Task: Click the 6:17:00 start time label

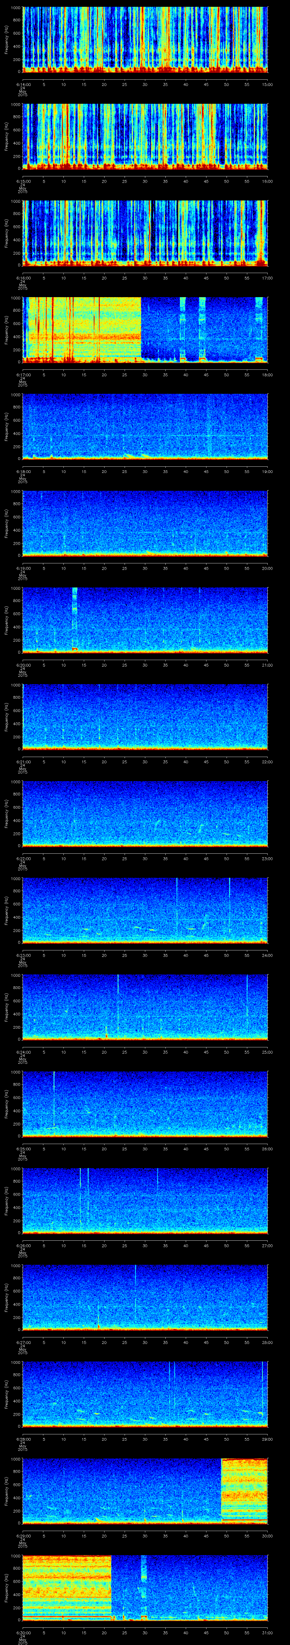Action: 23,374
